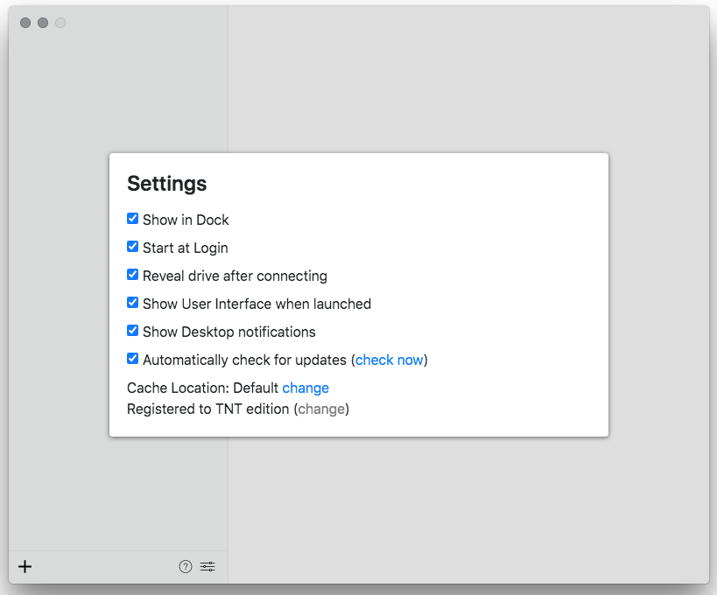Click the 'check now' updates link
The image size is (717, 595).
coord(389,360)
